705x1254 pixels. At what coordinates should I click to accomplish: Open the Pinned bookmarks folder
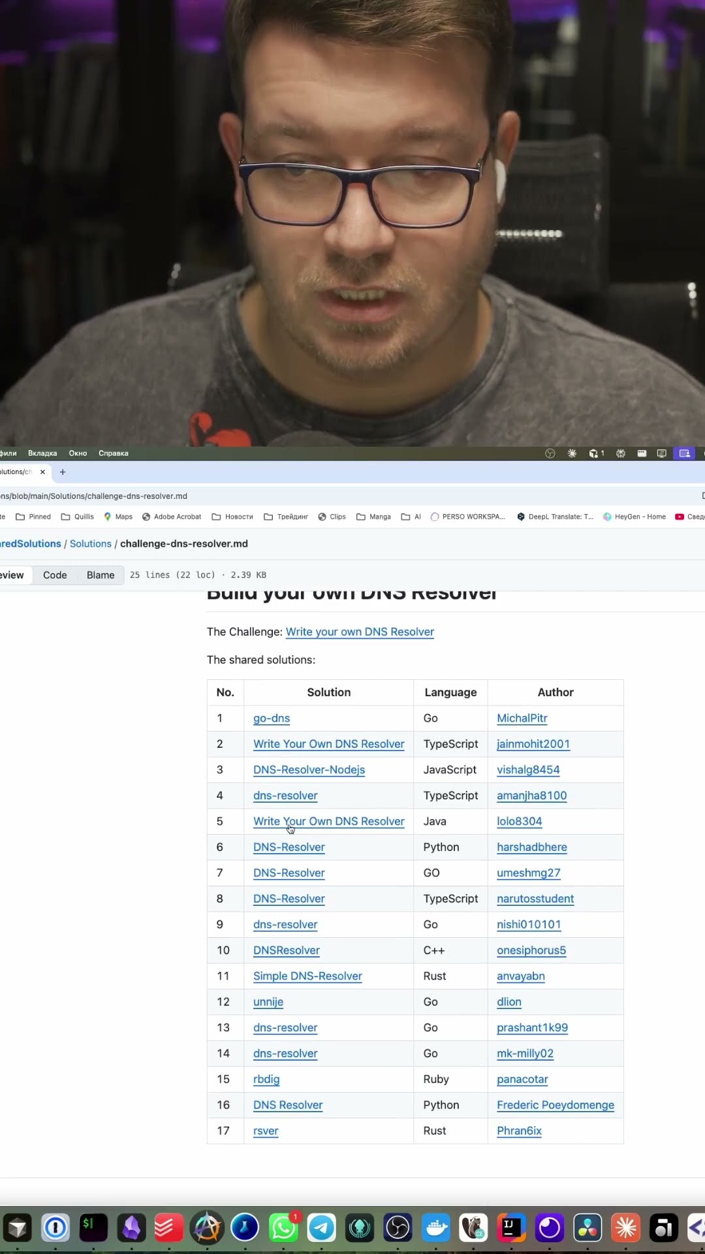(x=33, y=517)
